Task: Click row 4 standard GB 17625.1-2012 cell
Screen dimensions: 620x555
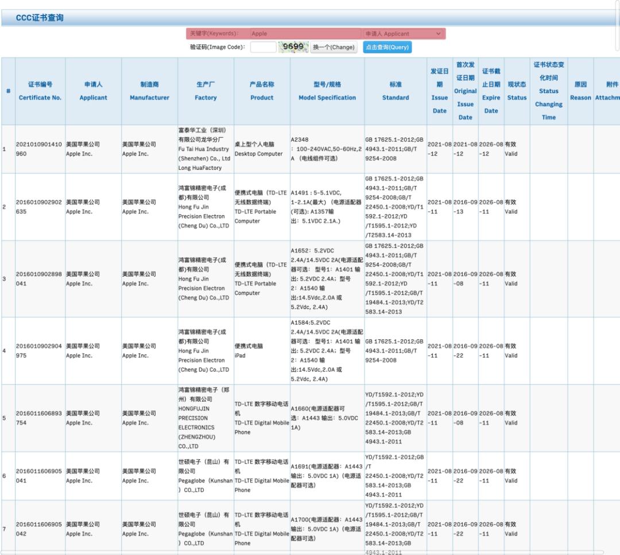Action: coord(394,351)
